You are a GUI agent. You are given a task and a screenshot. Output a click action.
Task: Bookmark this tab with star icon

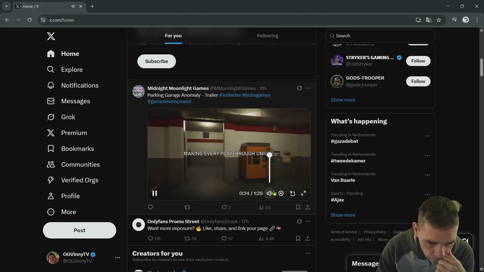[x=439, y=20]
